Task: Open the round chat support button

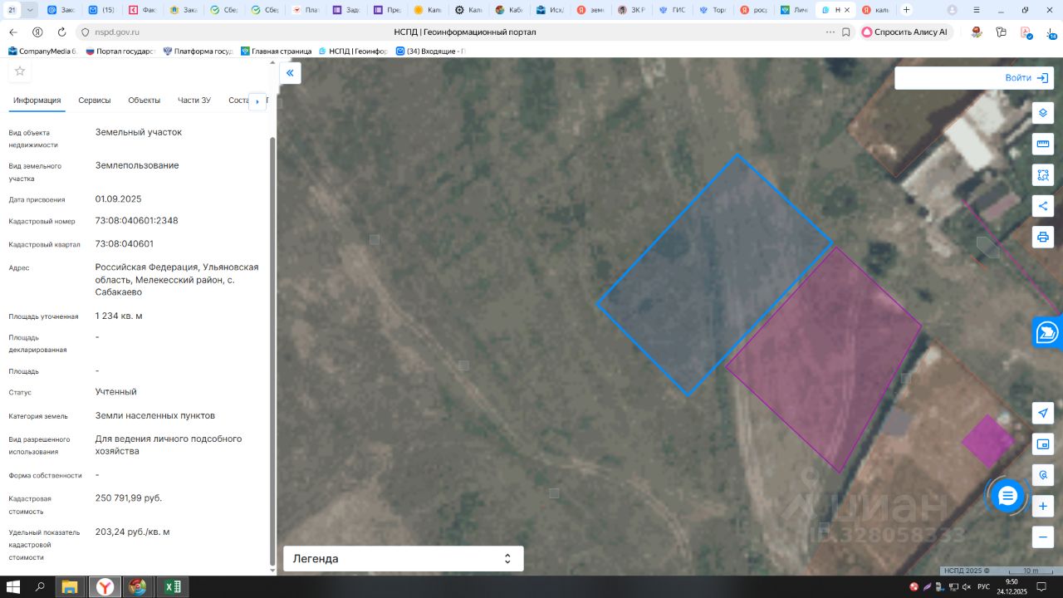Action: (x=1007, y=496)
